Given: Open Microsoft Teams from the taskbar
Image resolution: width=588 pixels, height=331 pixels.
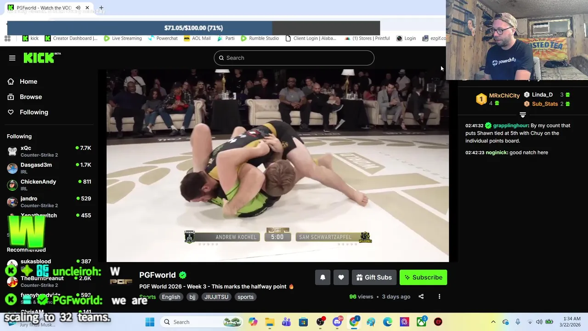Looking at the screenshot, I should coord(286,322).
